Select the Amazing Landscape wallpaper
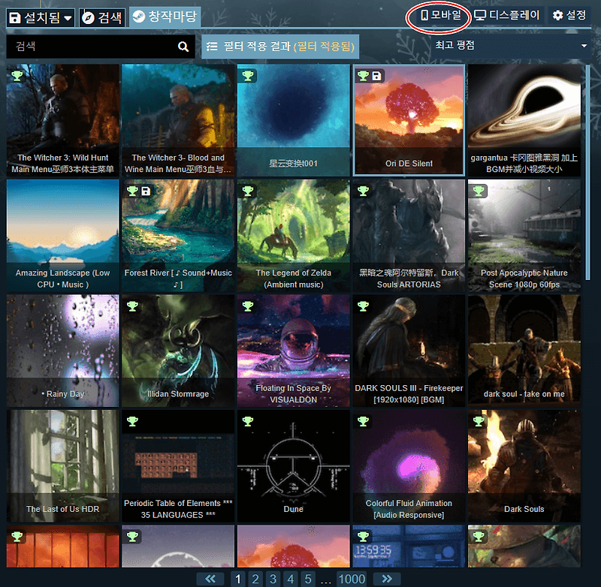The width and height of the screenshot is (601, 587). click(63, 236)
